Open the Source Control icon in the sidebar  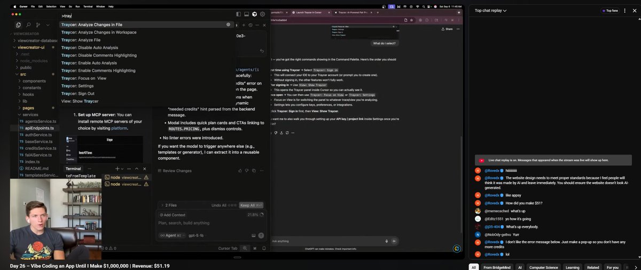coord(38,25)
